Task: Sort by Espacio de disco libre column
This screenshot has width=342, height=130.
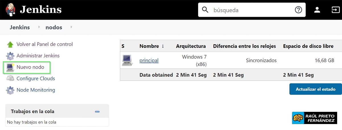Action: (308, 46)
